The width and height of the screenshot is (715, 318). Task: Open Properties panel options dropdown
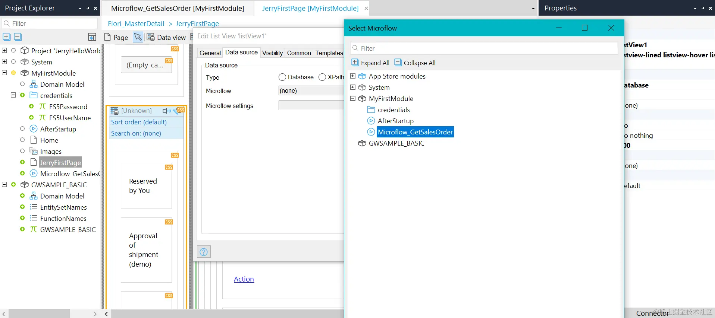(x=695, y=8)
